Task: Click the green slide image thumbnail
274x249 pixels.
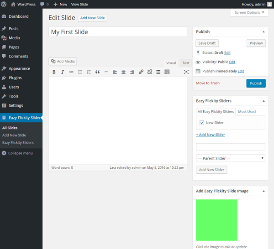Action: 216,220
